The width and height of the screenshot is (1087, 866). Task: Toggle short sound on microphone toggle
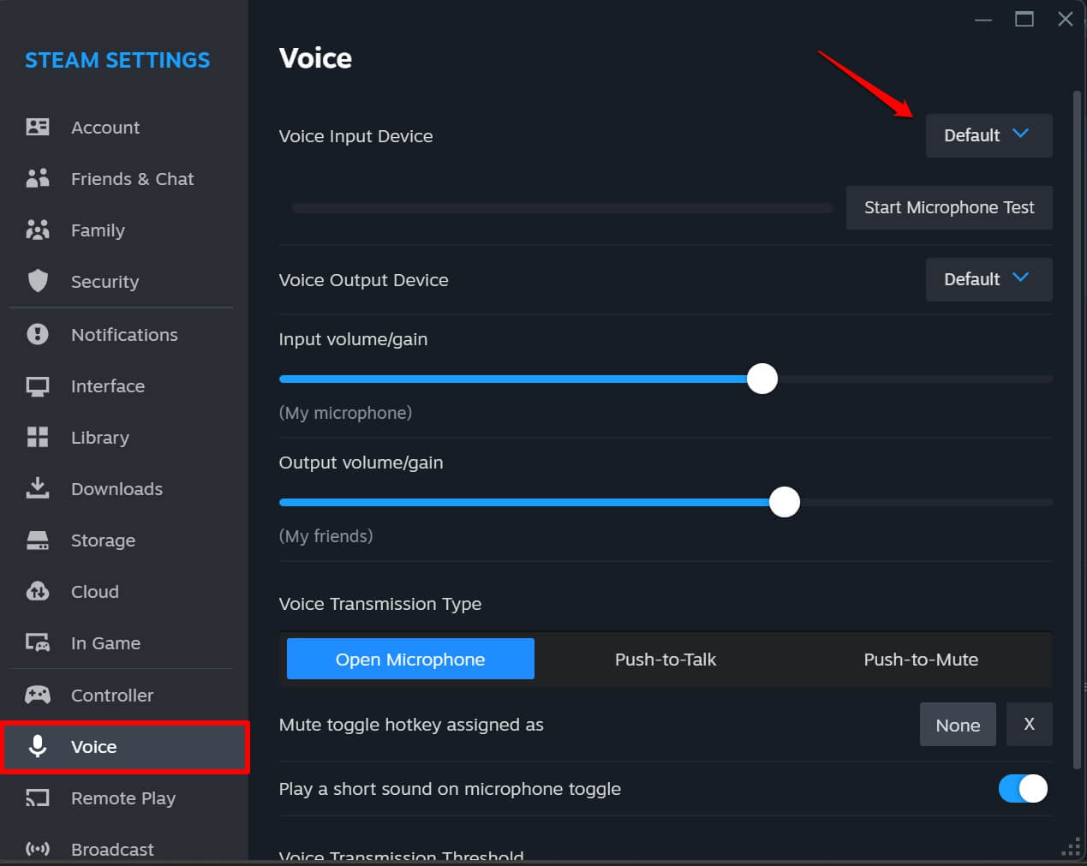[x=1022, y=788]
